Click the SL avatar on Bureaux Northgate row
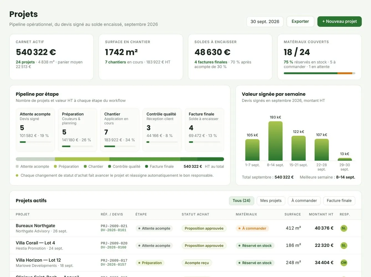371x277 pixels. (x=344, y=228)
